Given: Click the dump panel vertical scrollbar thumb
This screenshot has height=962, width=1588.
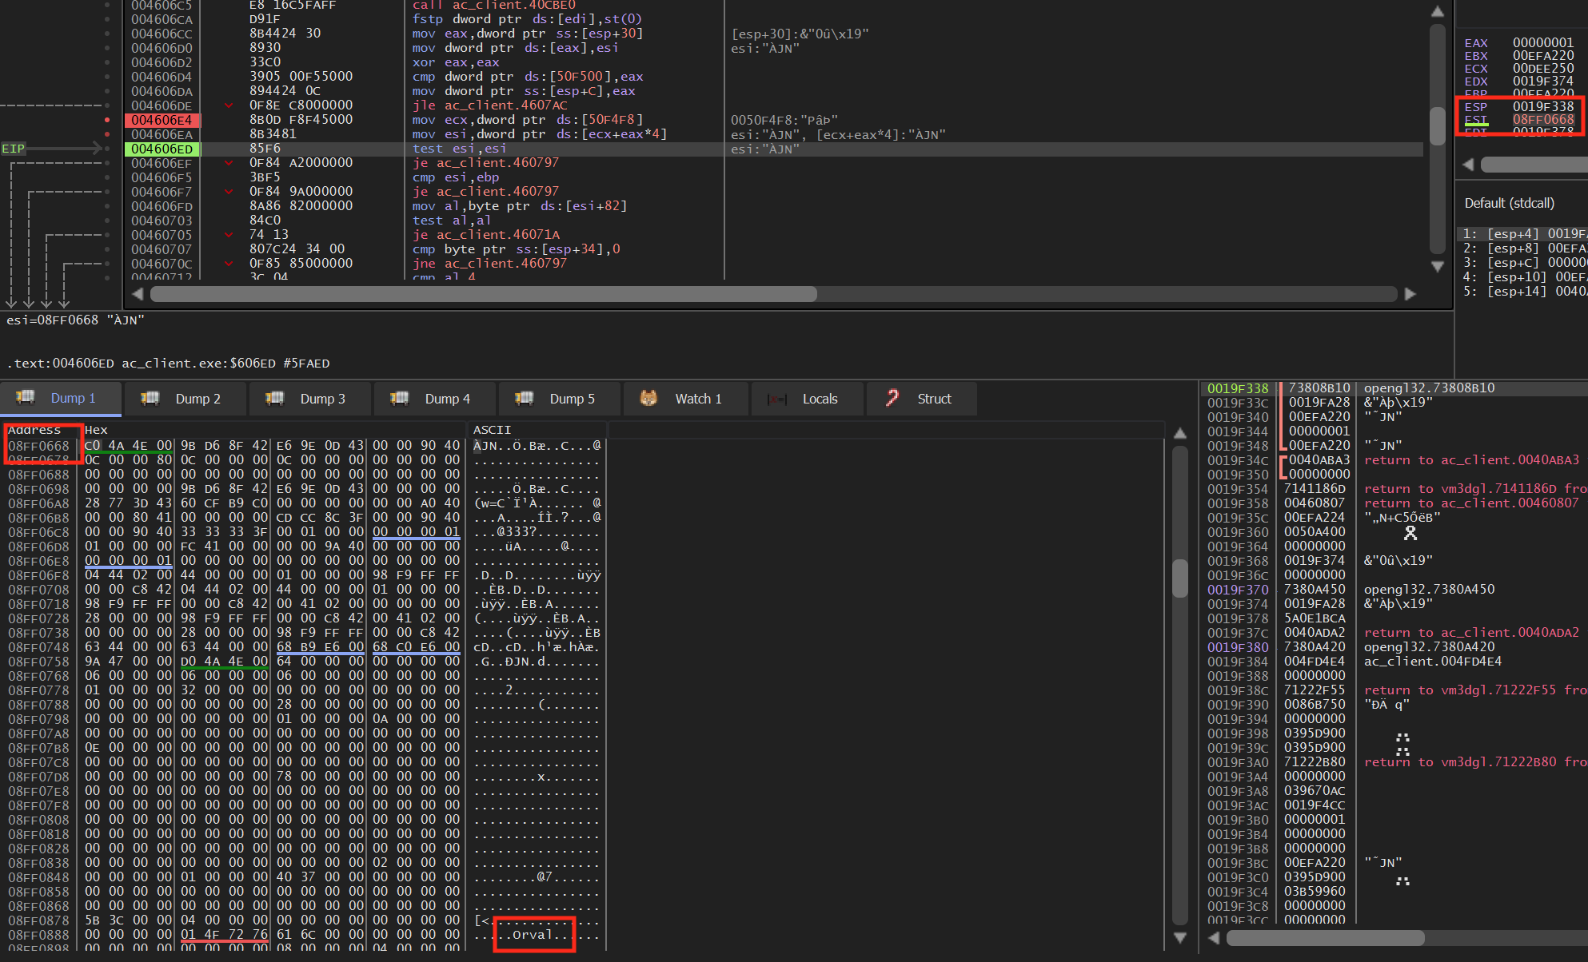Looking at the screenshot, I should 1180,578.
